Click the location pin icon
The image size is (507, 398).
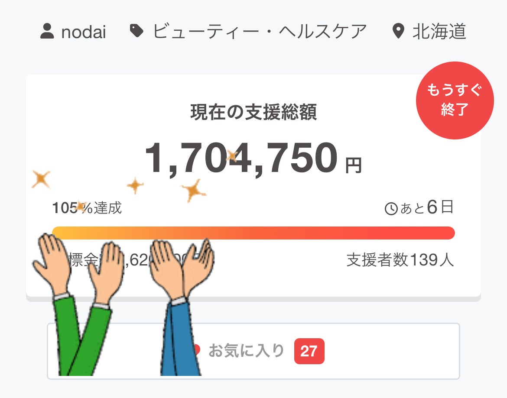(398, 32)
